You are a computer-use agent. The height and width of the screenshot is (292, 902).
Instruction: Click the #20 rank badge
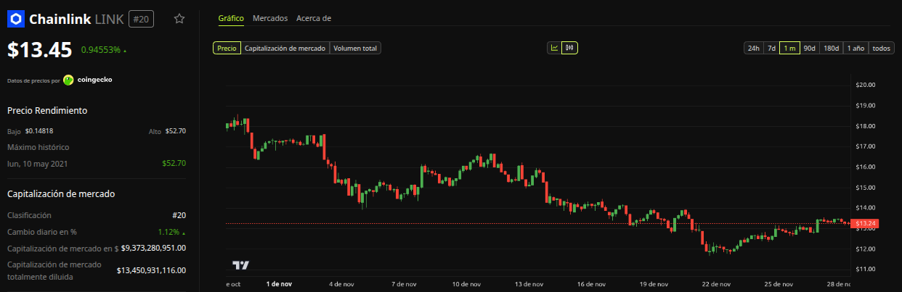point(141,20)
